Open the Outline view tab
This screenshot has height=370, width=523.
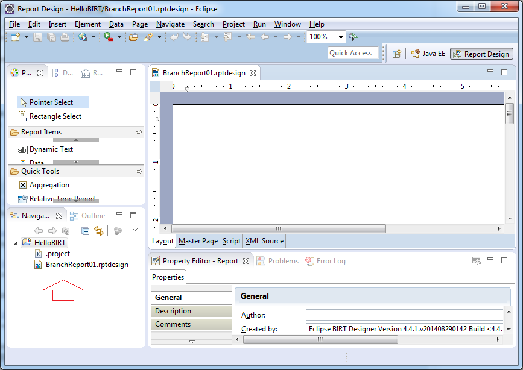(x=87, y=216)
